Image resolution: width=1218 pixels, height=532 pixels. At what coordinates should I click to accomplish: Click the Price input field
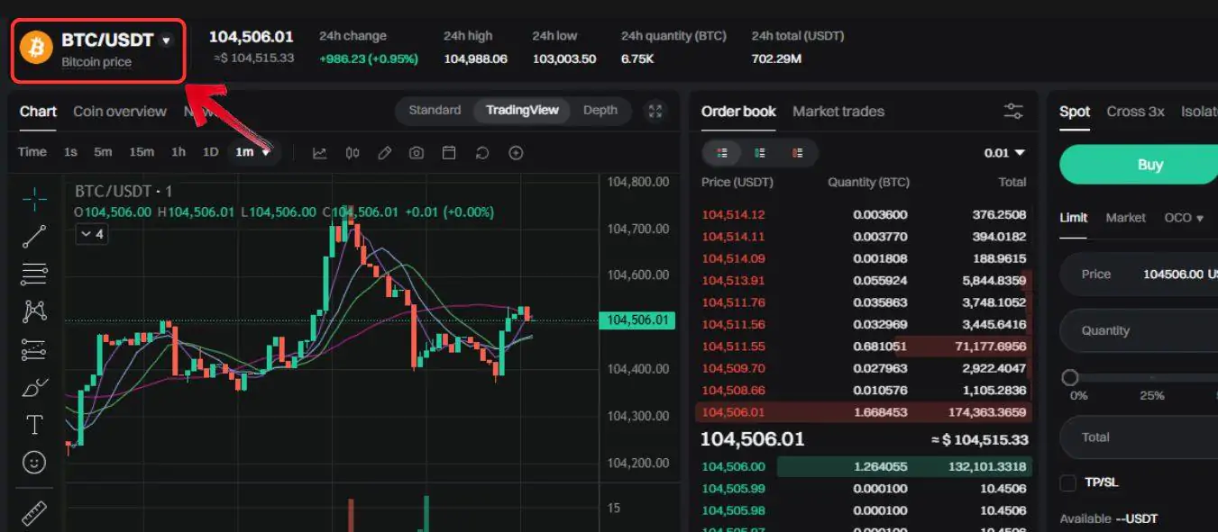coord(1139,275)
